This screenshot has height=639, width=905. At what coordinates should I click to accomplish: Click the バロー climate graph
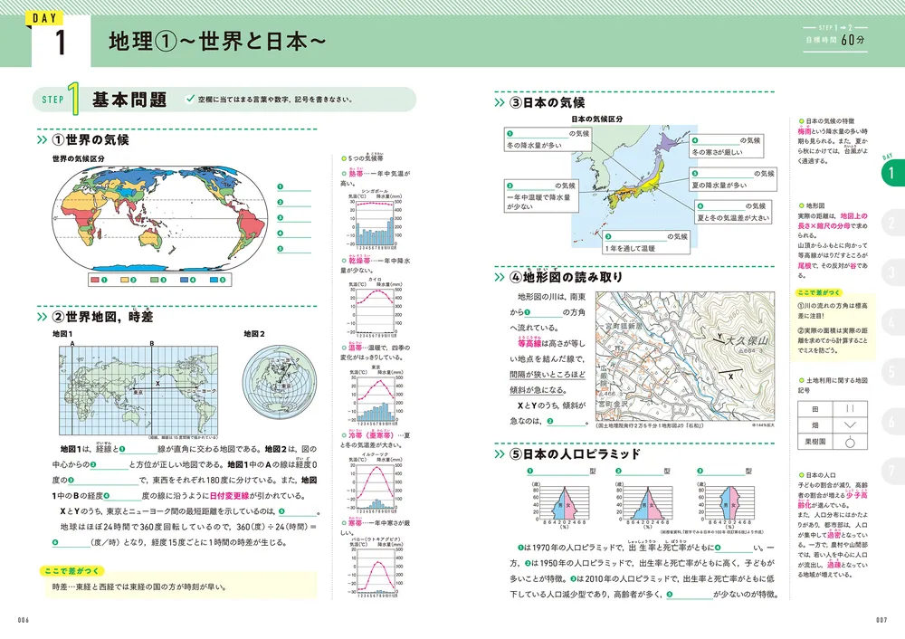click(x=376, y=567)
